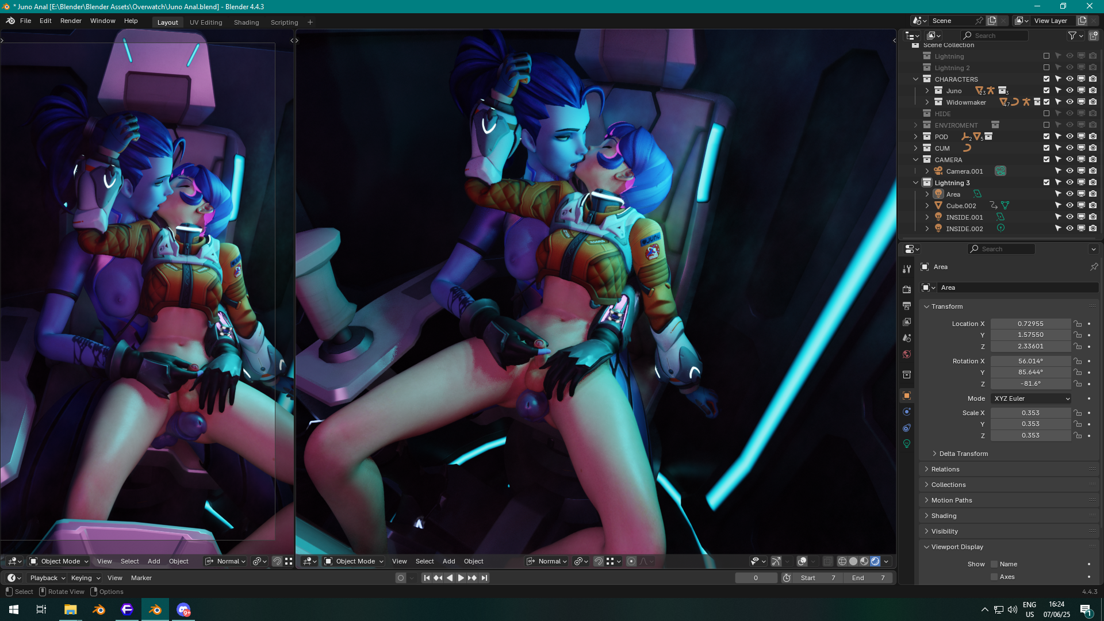
Task: Toggle proportional editing in right viewport
Action: [631, 561]
